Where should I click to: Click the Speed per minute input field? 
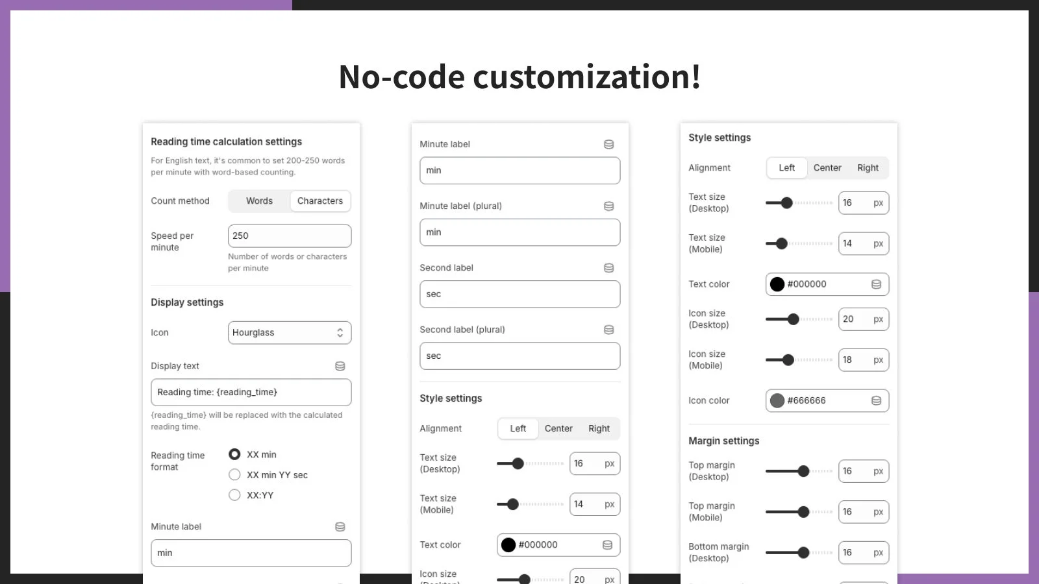(x=290, y=236)
